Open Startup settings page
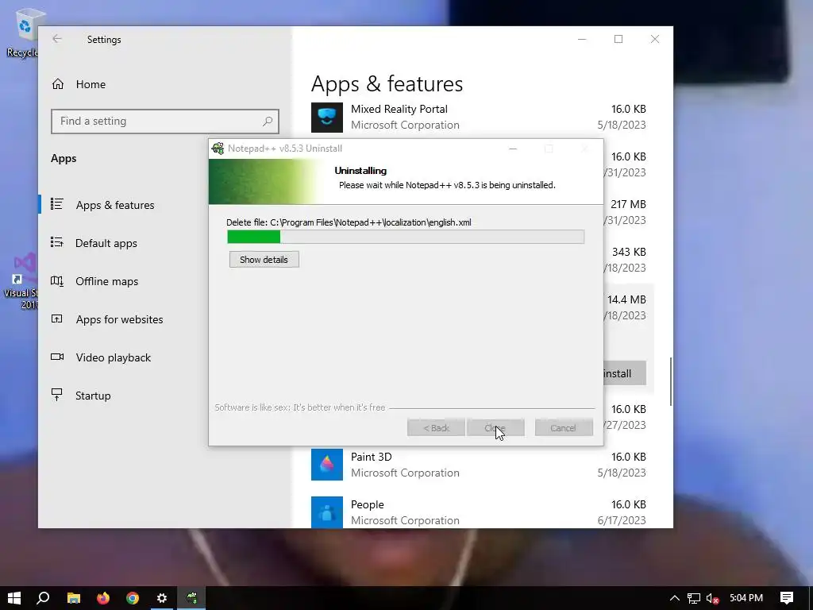Image resolution: width=813 pixels, height=610 pixels. pyautogui.click(x=93, y=396)
